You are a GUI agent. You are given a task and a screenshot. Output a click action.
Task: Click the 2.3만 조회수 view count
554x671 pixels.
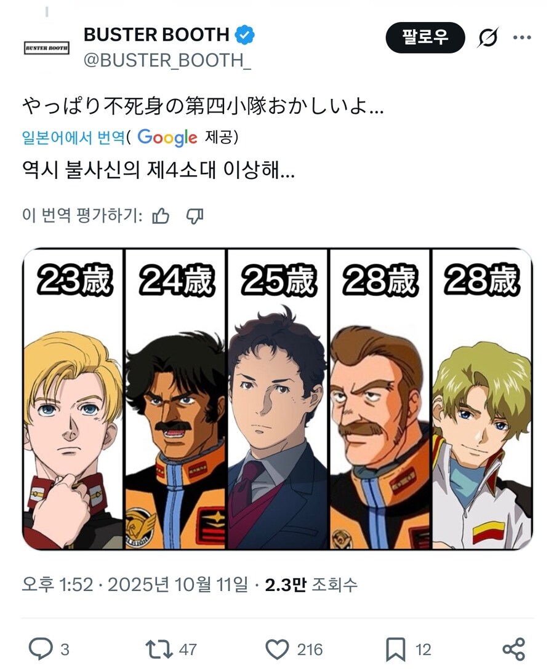(311, 584)
